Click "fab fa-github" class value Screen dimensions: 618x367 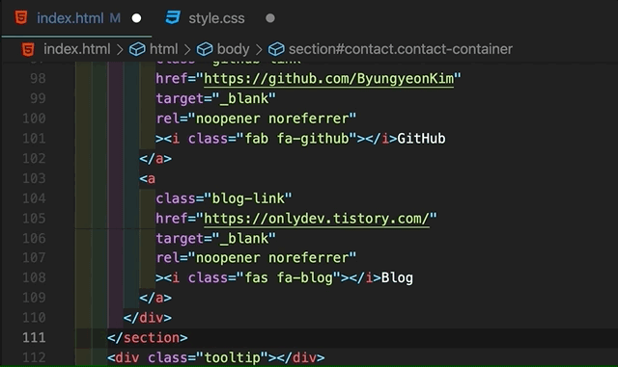click(x=296, y=139)
